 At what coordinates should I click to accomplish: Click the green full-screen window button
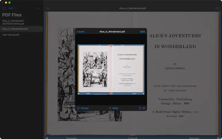click(9, 2)
